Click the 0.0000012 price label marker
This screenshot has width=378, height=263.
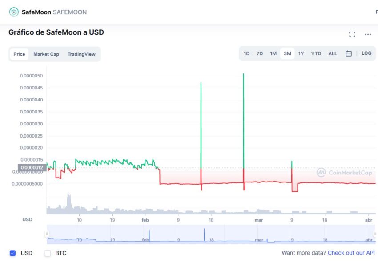coord(31,168)
